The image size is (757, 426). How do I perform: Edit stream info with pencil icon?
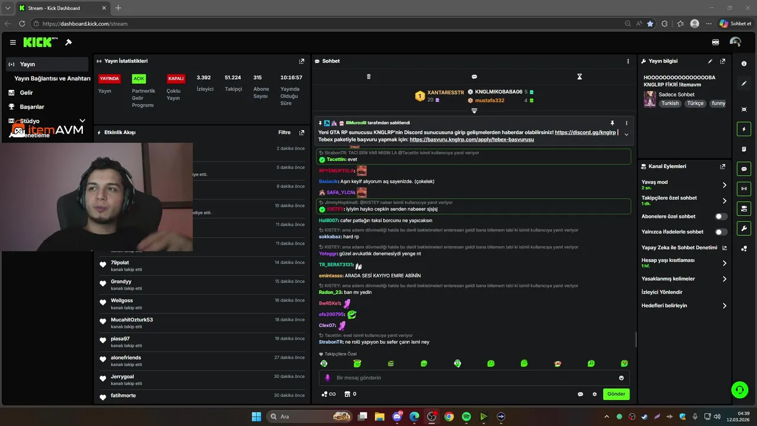710,61
